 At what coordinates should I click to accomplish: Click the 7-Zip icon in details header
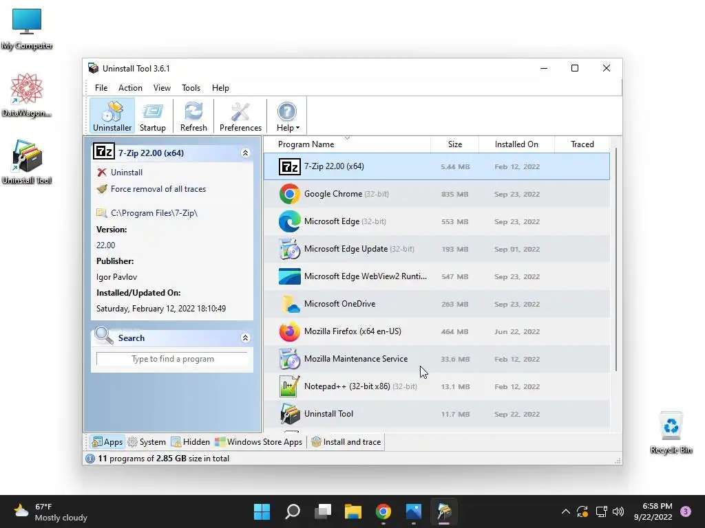(x=104, y=152)
